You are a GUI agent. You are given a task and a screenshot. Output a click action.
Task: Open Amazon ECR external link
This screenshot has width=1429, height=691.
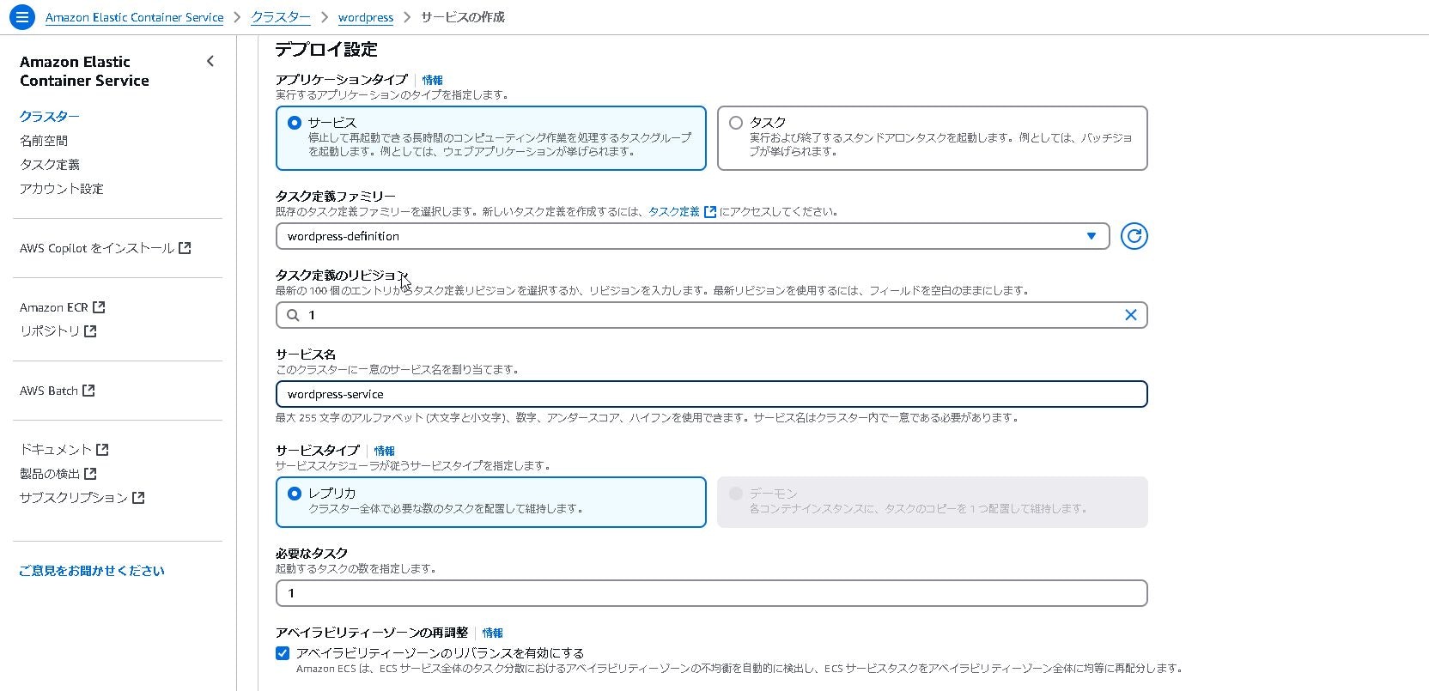[x=62, y=307]
